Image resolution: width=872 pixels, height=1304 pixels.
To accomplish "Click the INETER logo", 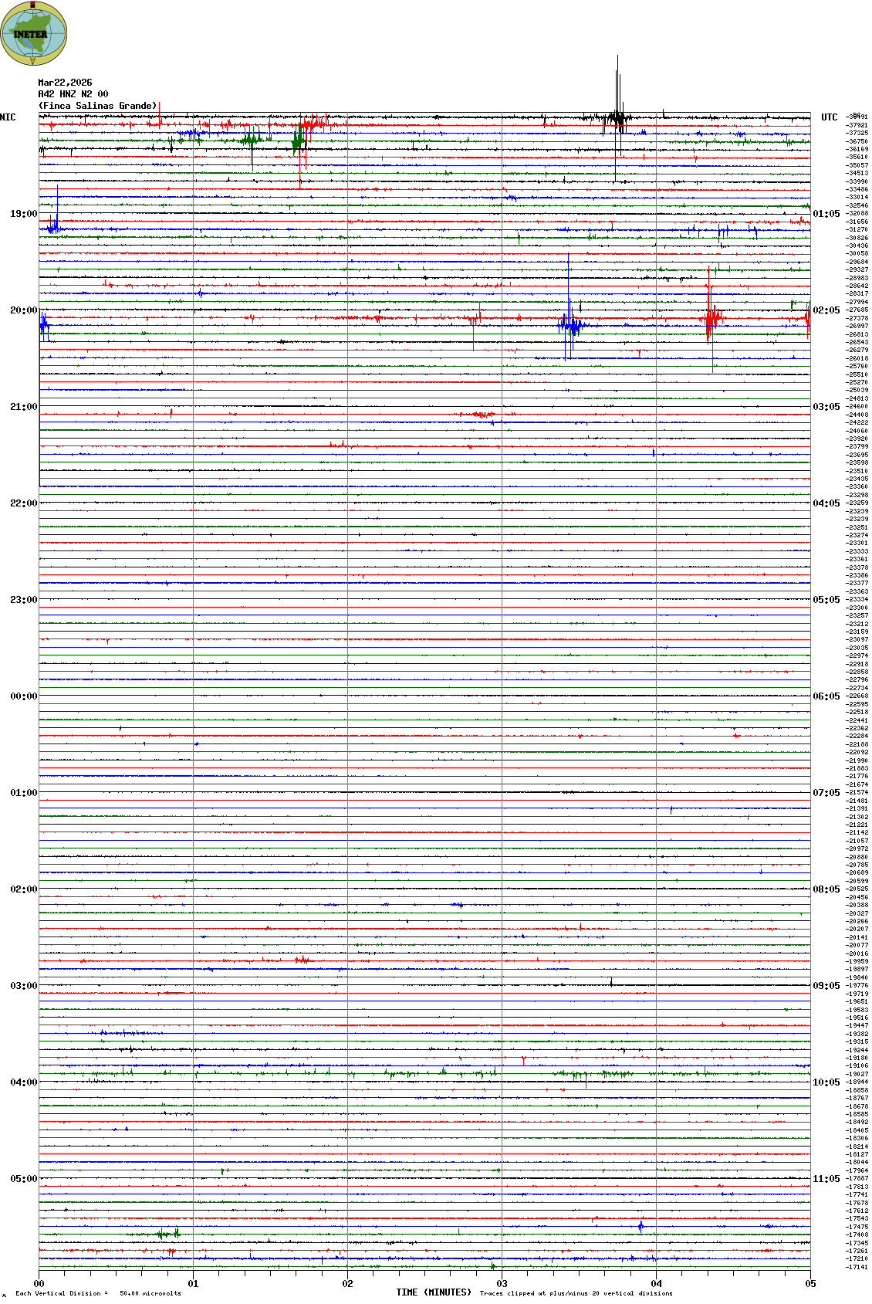I will tap(33, 33).
